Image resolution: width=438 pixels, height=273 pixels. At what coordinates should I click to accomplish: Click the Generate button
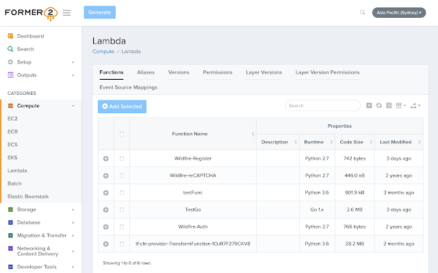pyautogui.click(x=100, y=12)
